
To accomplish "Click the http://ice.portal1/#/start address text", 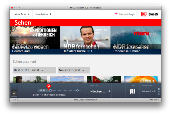I will (85, 100).
